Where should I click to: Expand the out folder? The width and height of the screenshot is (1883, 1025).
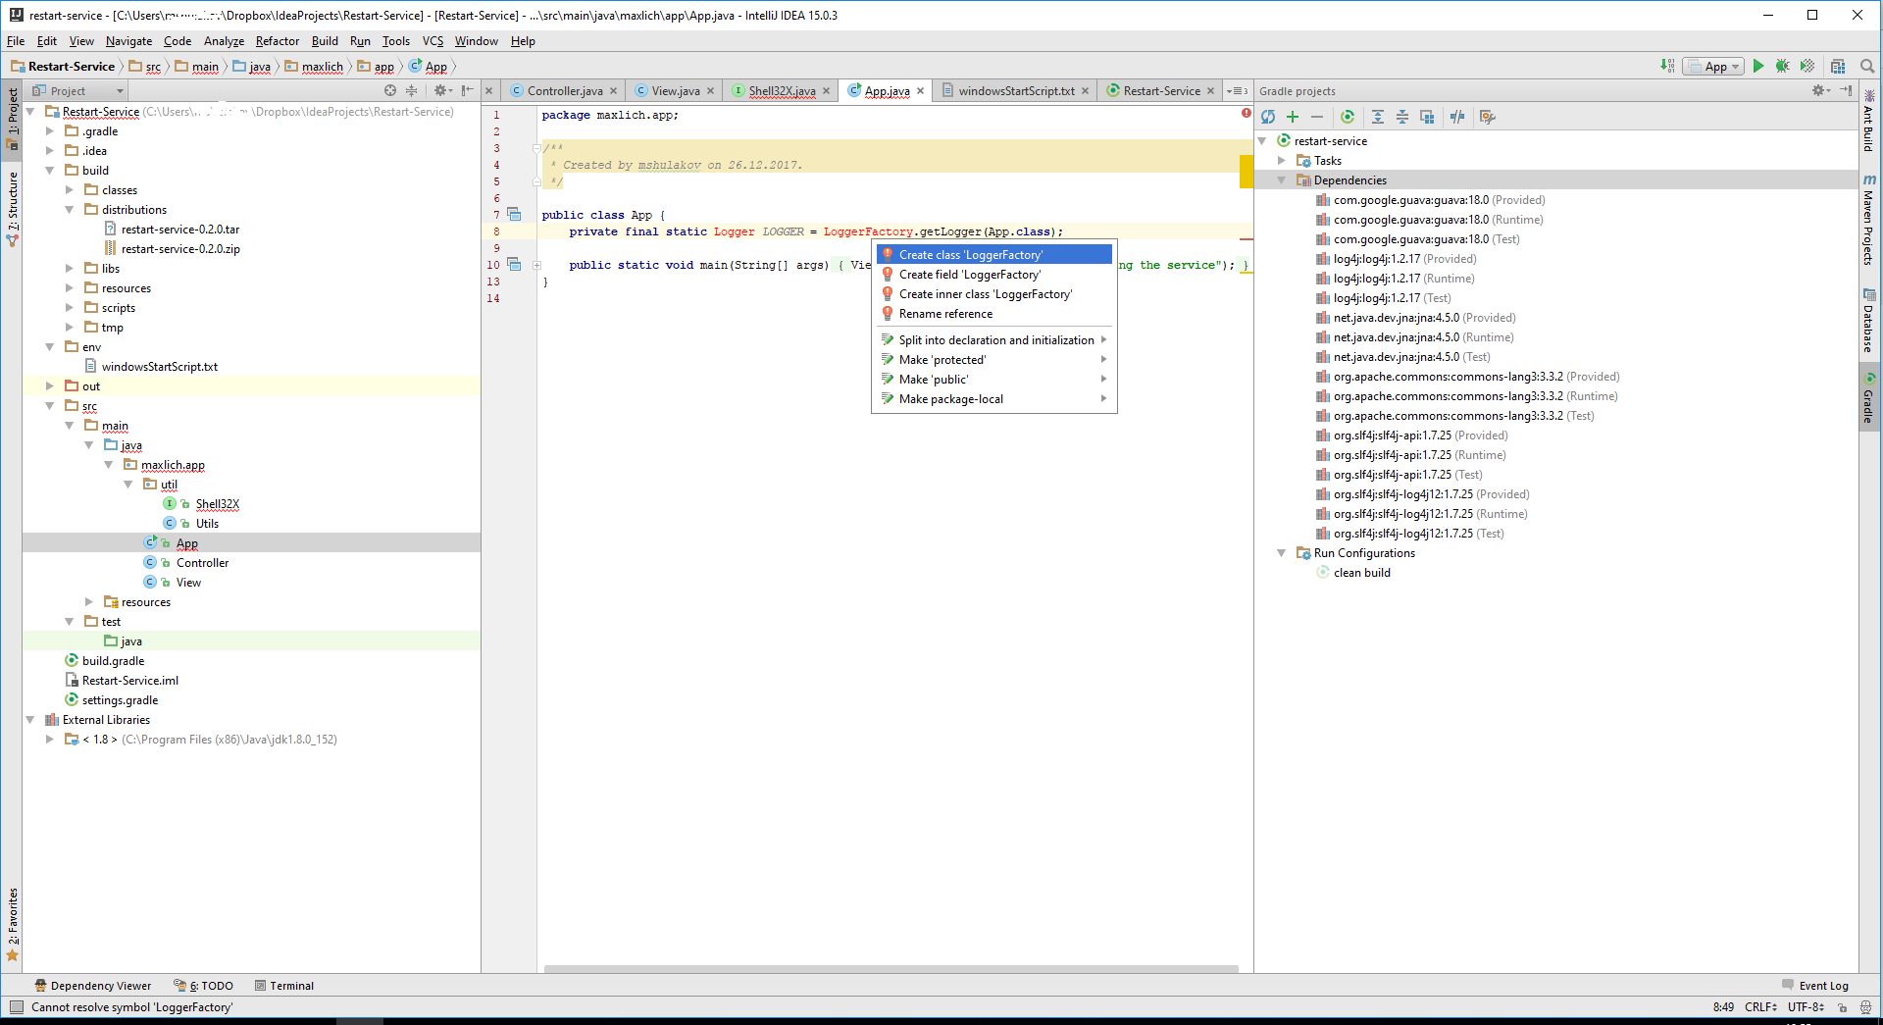click(50, 385)
